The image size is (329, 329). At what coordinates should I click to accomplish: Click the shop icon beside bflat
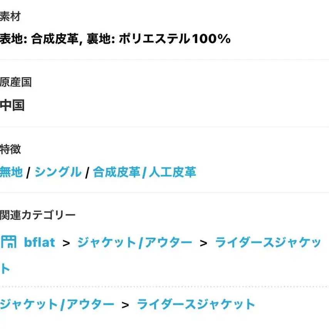click(x=8, y=242)
